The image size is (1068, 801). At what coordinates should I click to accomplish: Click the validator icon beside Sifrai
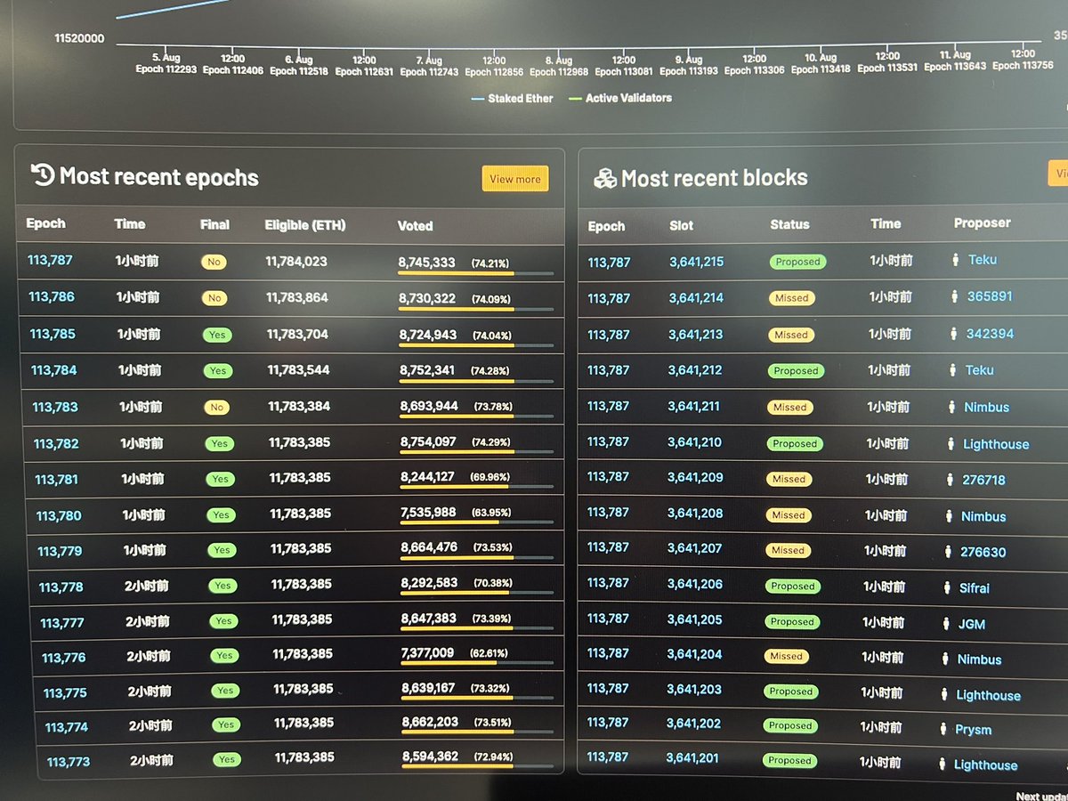(x=947, y=587)
